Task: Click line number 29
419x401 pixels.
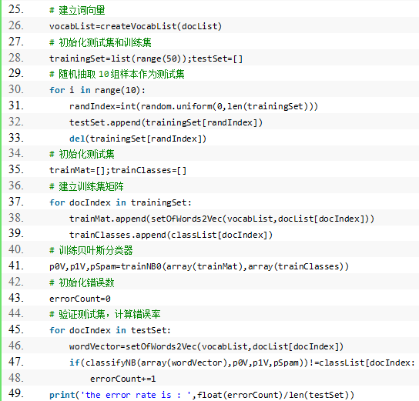Action: point(16,73)
